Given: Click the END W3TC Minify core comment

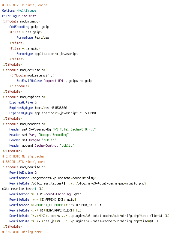Looking at the screenshot, I should [x=22, y=232].
